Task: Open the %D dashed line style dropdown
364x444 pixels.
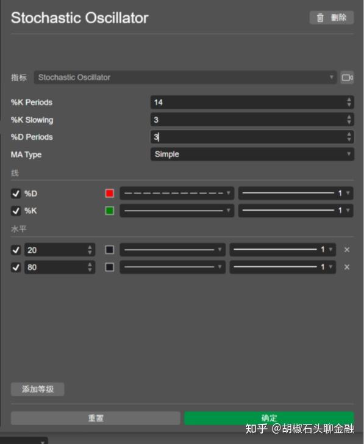Action: 177,194
